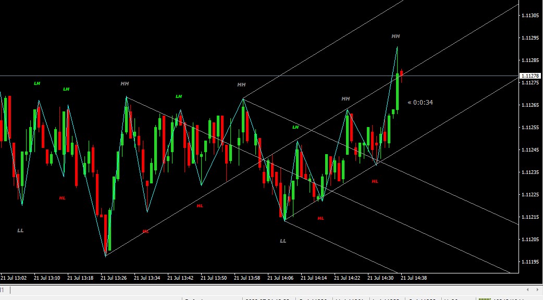Viewport: 543px width, 300px height.
Task: Click the time axis label 21 Jul 13:34
Action: [147, 278]
